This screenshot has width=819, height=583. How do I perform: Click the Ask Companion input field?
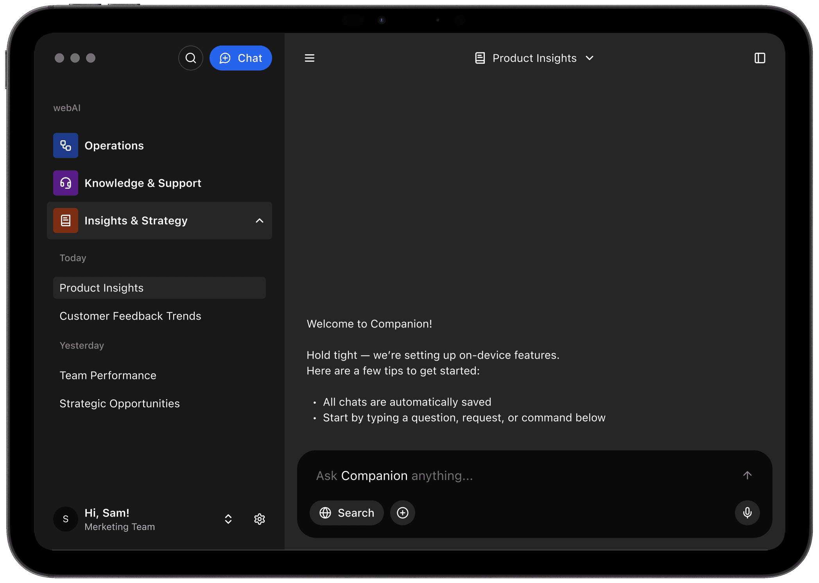(469, 475)
